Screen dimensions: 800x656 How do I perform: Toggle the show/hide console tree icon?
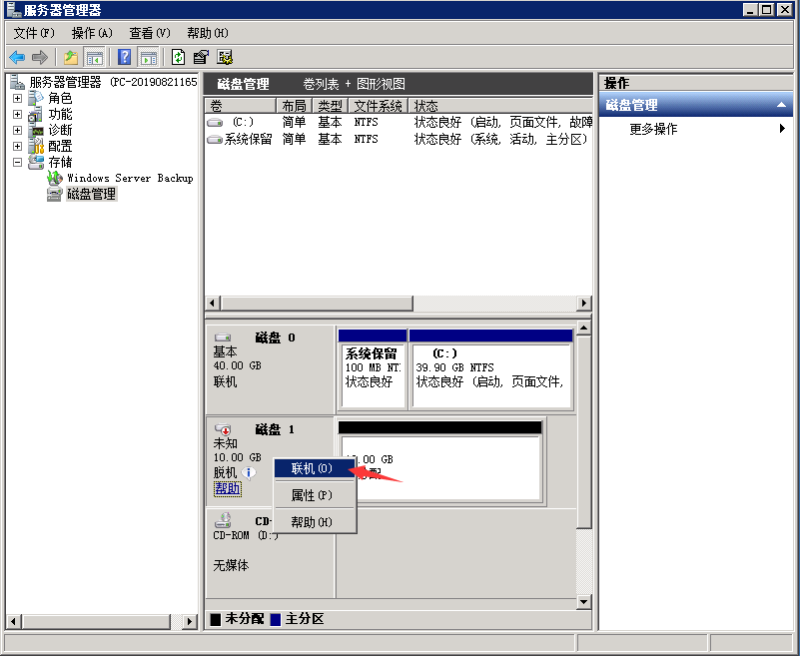95,57
